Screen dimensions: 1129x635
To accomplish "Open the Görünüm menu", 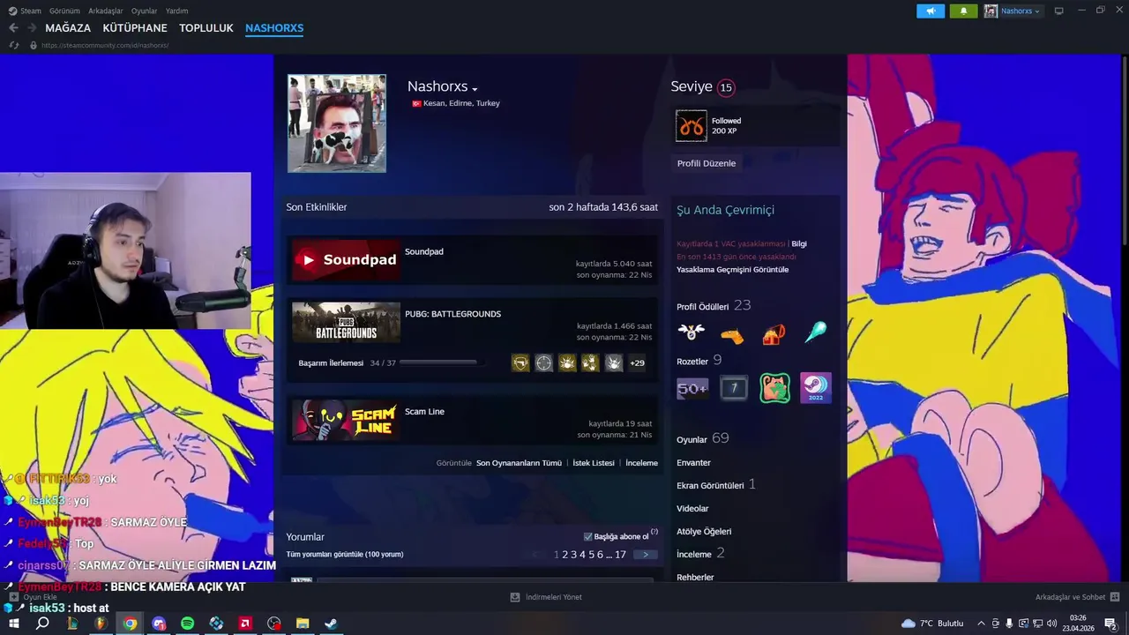I will tap(64, 11).
